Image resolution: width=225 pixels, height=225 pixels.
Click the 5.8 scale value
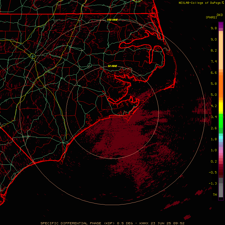[214, 84]
